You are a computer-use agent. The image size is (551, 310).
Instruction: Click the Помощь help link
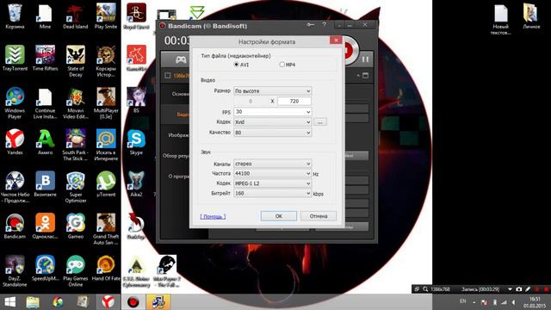click(213, 216)
